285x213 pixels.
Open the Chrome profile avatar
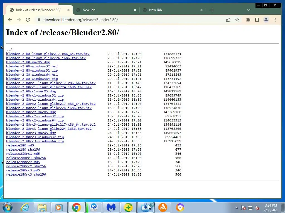coord(266,20)
